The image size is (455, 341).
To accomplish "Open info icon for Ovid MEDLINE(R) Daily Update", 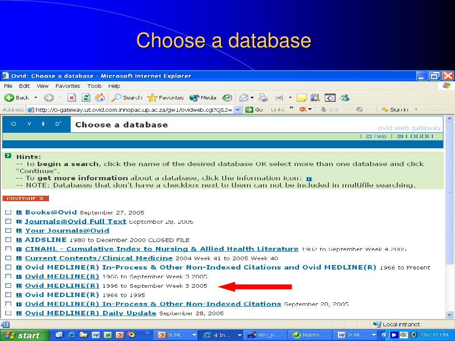I will tap(19, 313).
